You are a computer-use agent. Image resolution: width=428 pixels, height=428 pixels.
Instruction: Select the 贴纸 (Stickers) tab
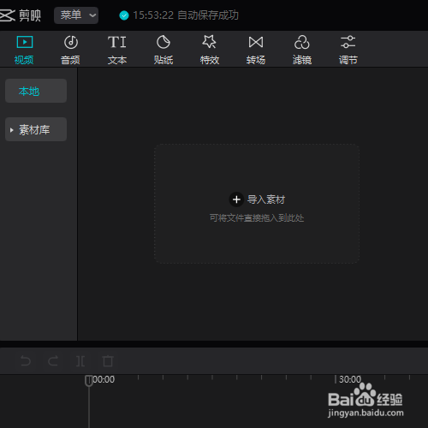[163, 50]
